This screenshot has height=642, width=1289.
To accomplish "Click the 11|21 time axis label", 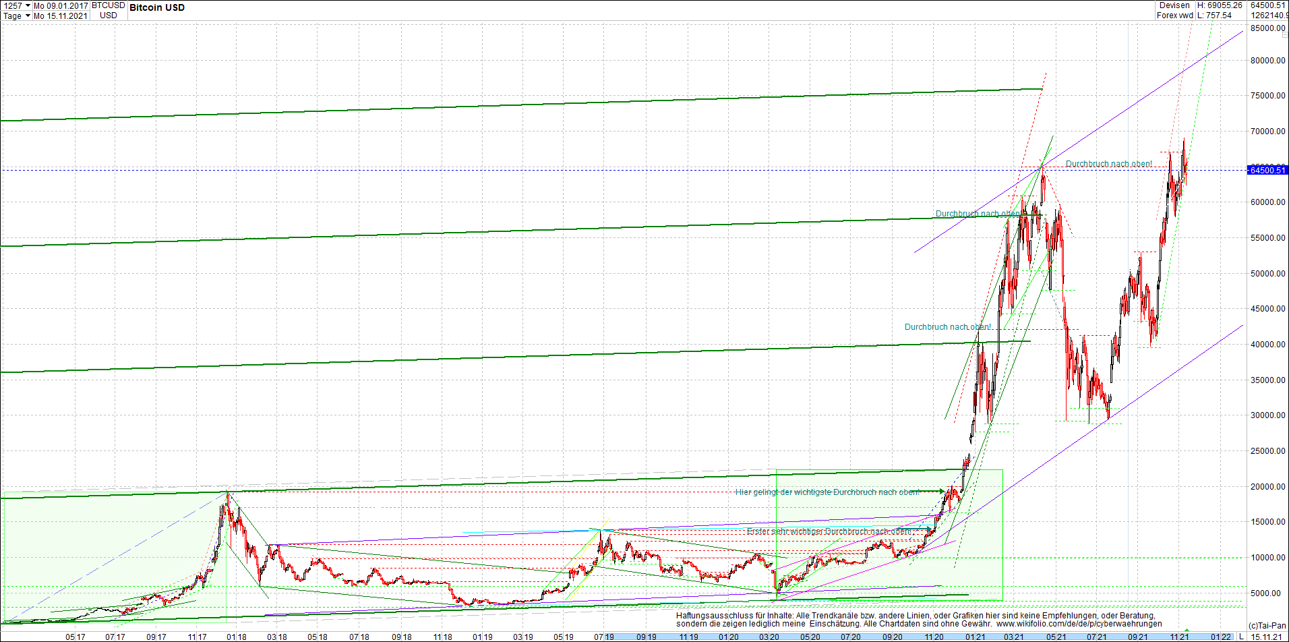I will pyautogui.click(x=1180, y=637).
